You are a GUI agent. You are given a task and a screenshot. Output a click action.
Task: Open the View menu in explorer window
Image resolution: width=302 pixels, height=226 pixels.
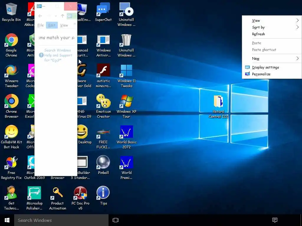[64, 25]
